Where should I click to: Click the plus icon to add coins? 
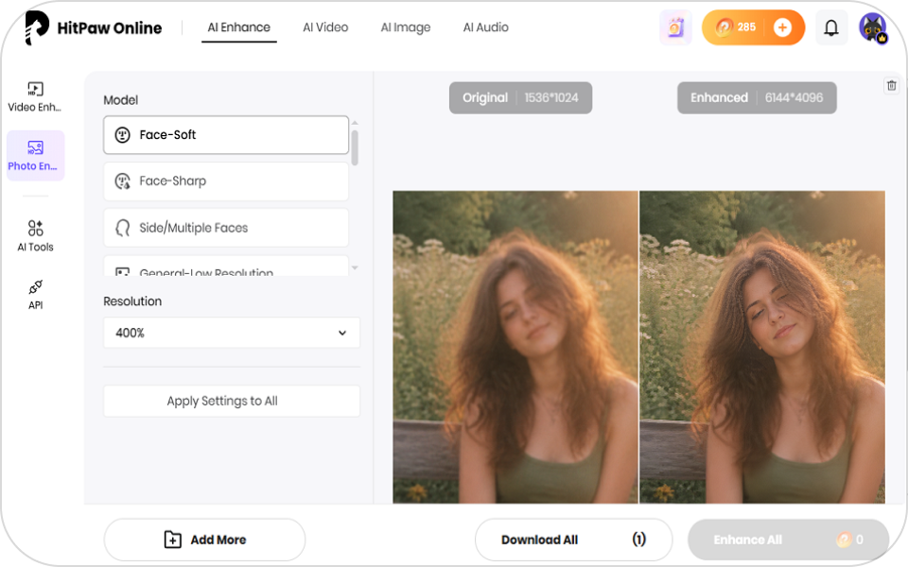[782, 27]
